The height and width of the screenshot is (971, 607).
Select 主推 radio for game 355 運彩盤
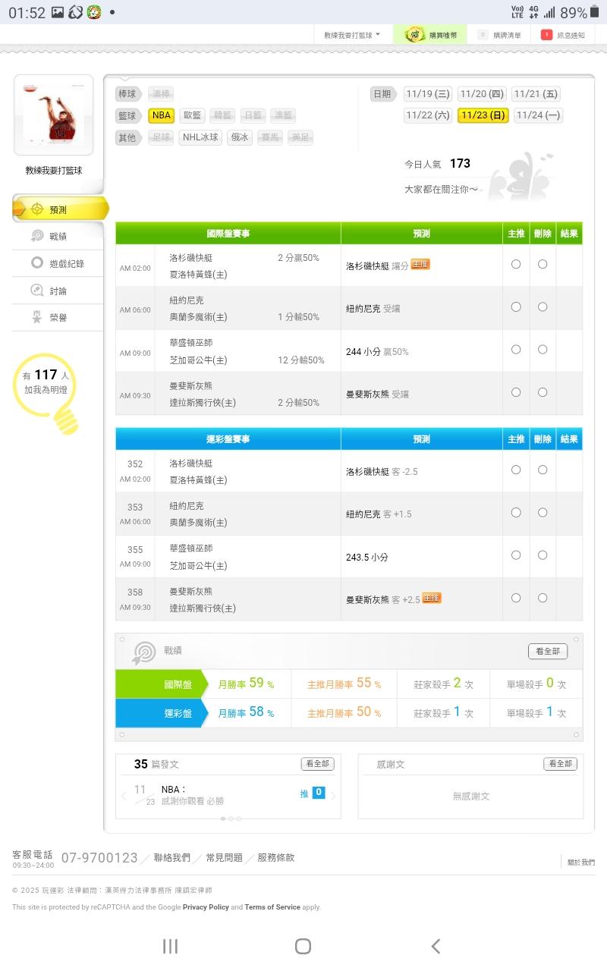(516, 555)
